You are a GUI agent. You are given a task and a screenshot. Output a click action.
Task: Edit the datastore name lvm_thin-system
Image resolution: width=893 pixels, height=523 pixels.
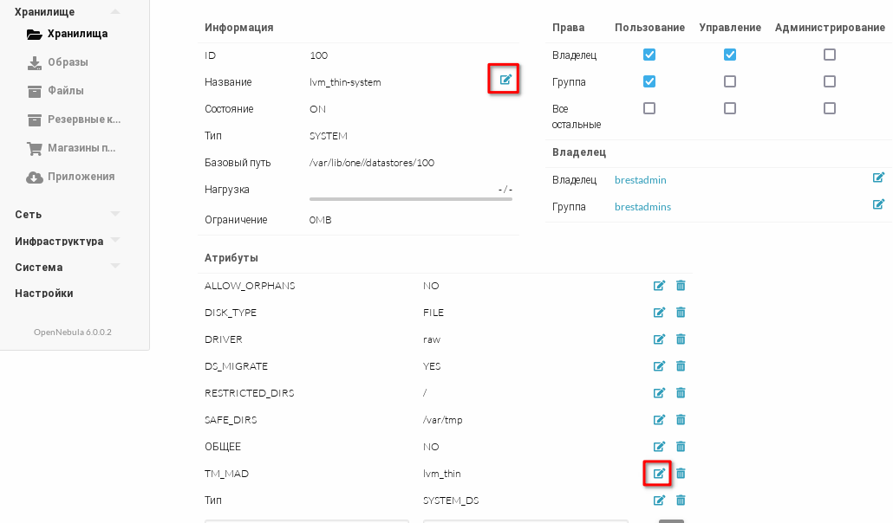[x=505, y=81]
